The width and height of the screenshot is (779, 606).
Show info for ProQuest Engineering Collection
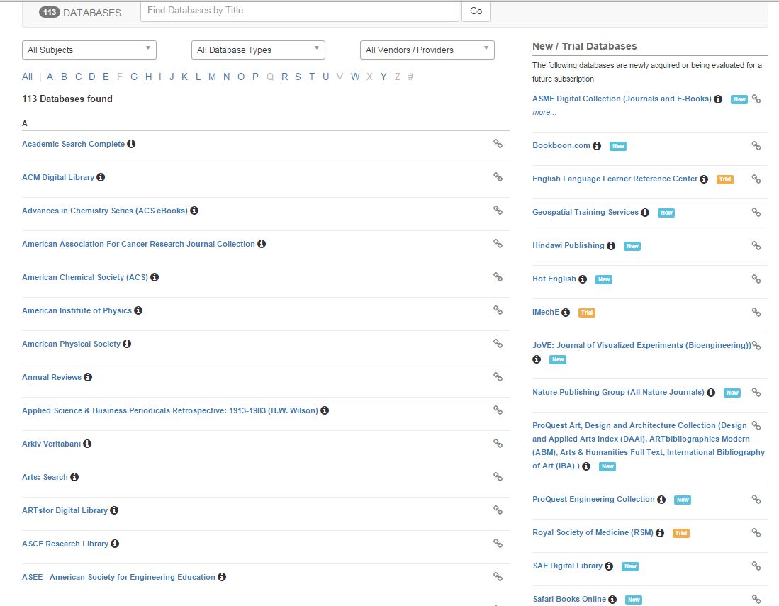661,499
